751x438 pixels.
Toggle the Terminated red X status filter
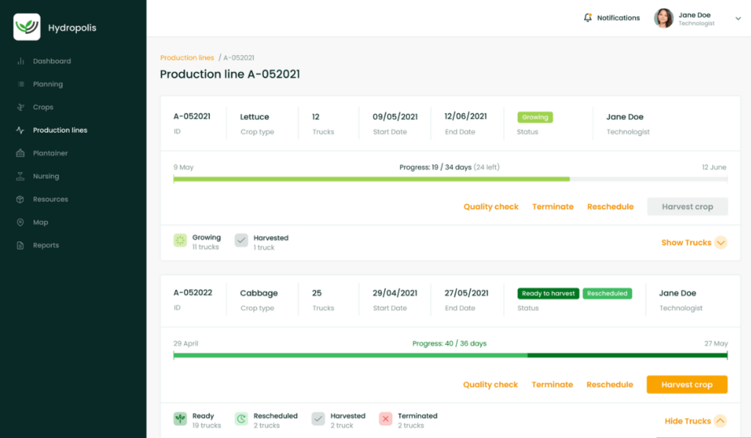(386, 419)
